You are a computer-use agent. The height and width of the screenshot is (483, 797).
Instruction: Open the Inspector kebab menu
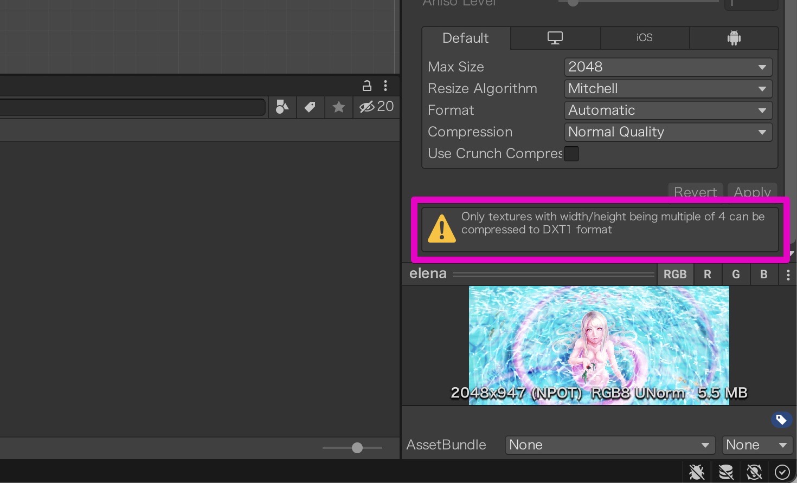[385, 86]
